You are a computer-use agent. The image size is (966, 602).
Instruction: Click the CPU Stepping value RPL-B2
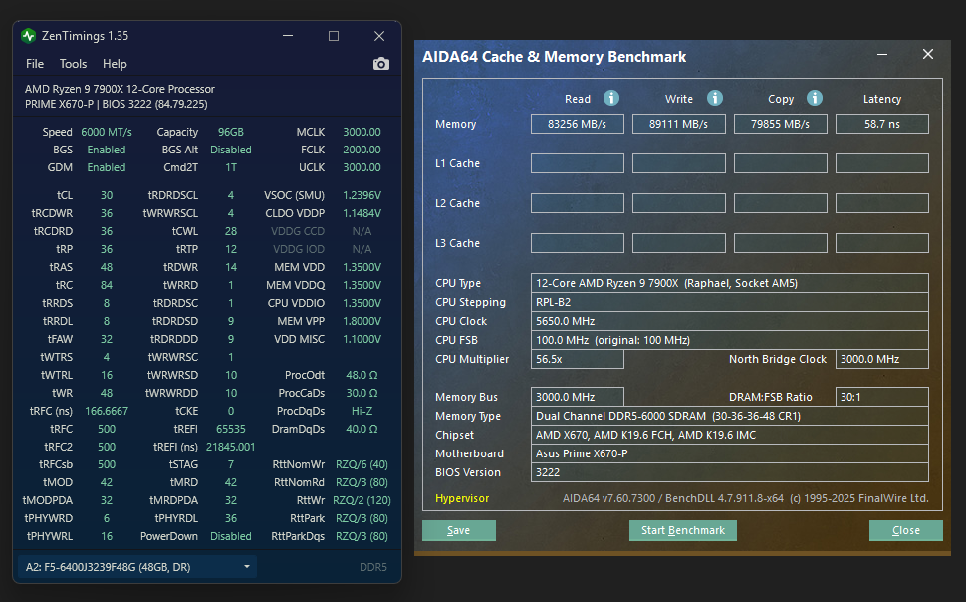pos(729,302)
